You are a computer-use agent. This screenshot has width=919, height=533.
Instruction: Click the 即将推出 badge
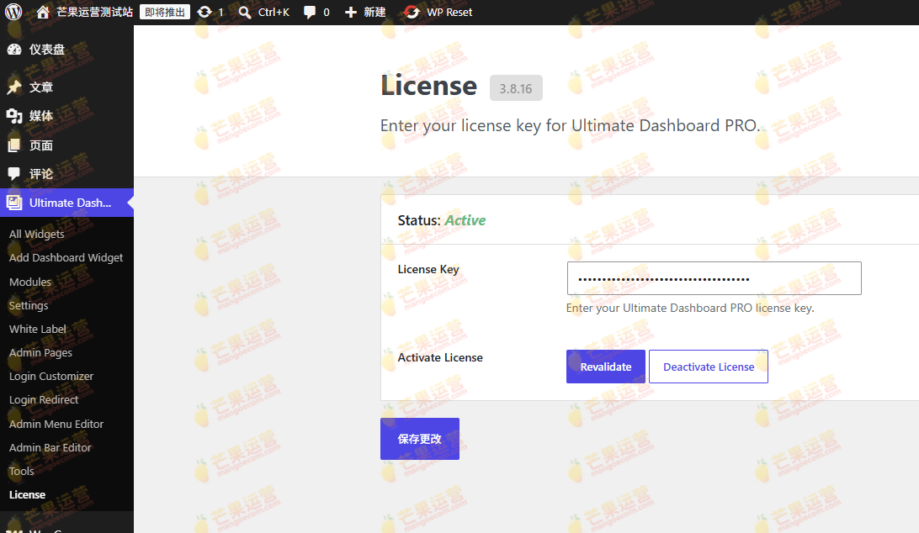tap(165, 12)
